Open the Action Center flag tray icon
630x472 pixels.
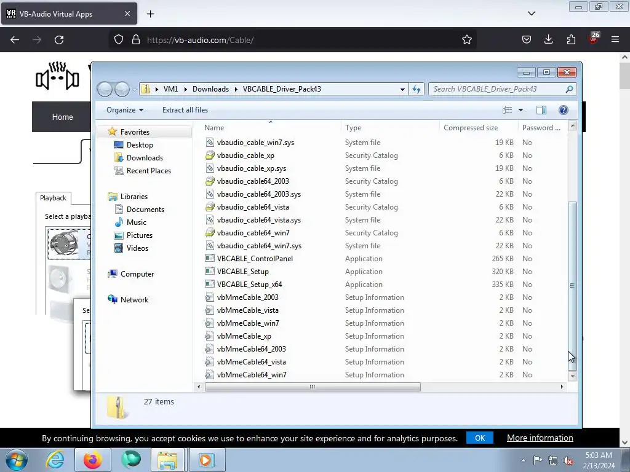point(538,460)
